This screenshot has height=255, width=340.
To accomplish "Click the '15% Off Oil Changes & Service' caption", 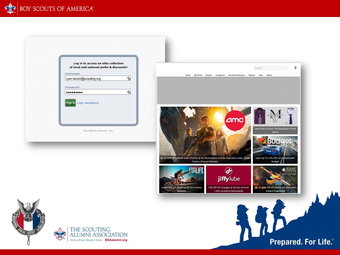I will point(228,189).
